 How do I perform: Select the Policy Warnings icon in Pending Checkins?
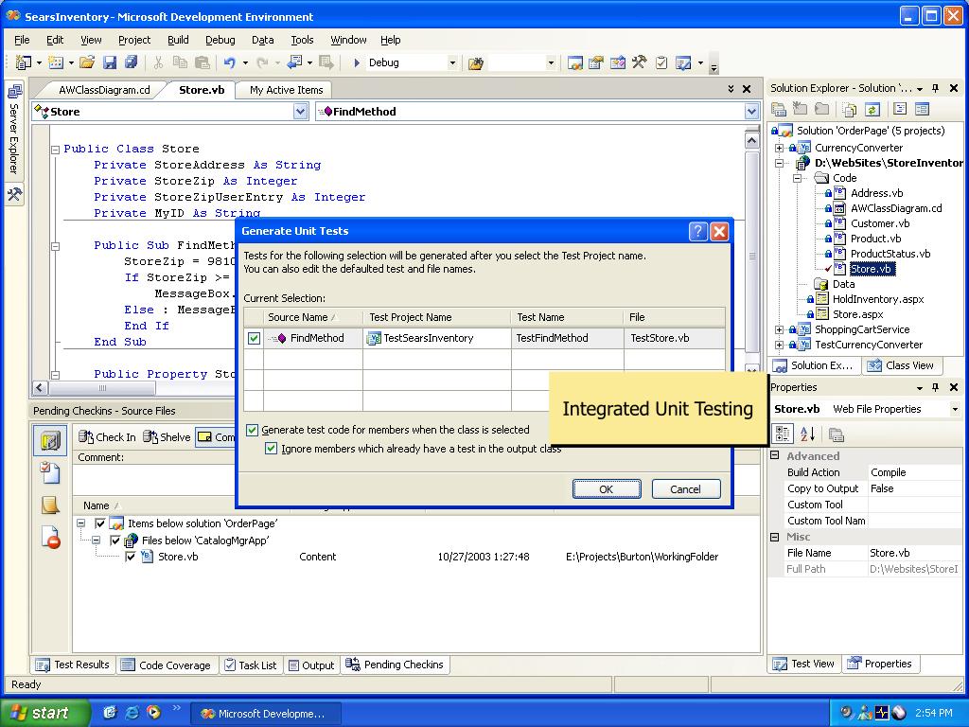51,537
